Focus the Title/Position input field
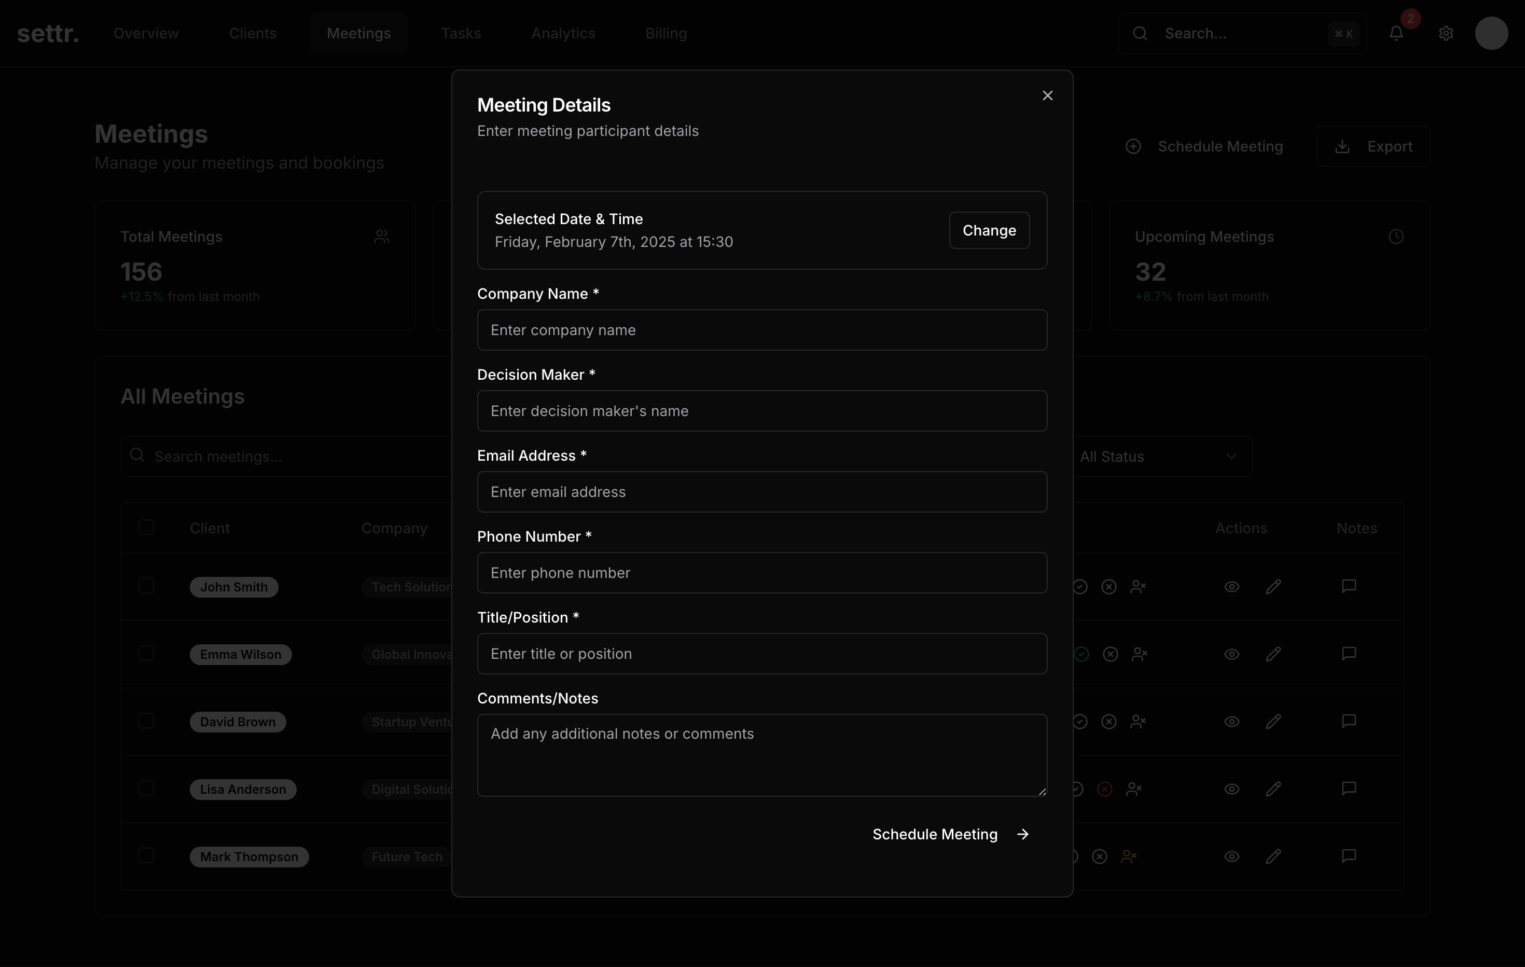Viewport: 1525px width, 967px height. pyautogui.click(x=762, y=654)
